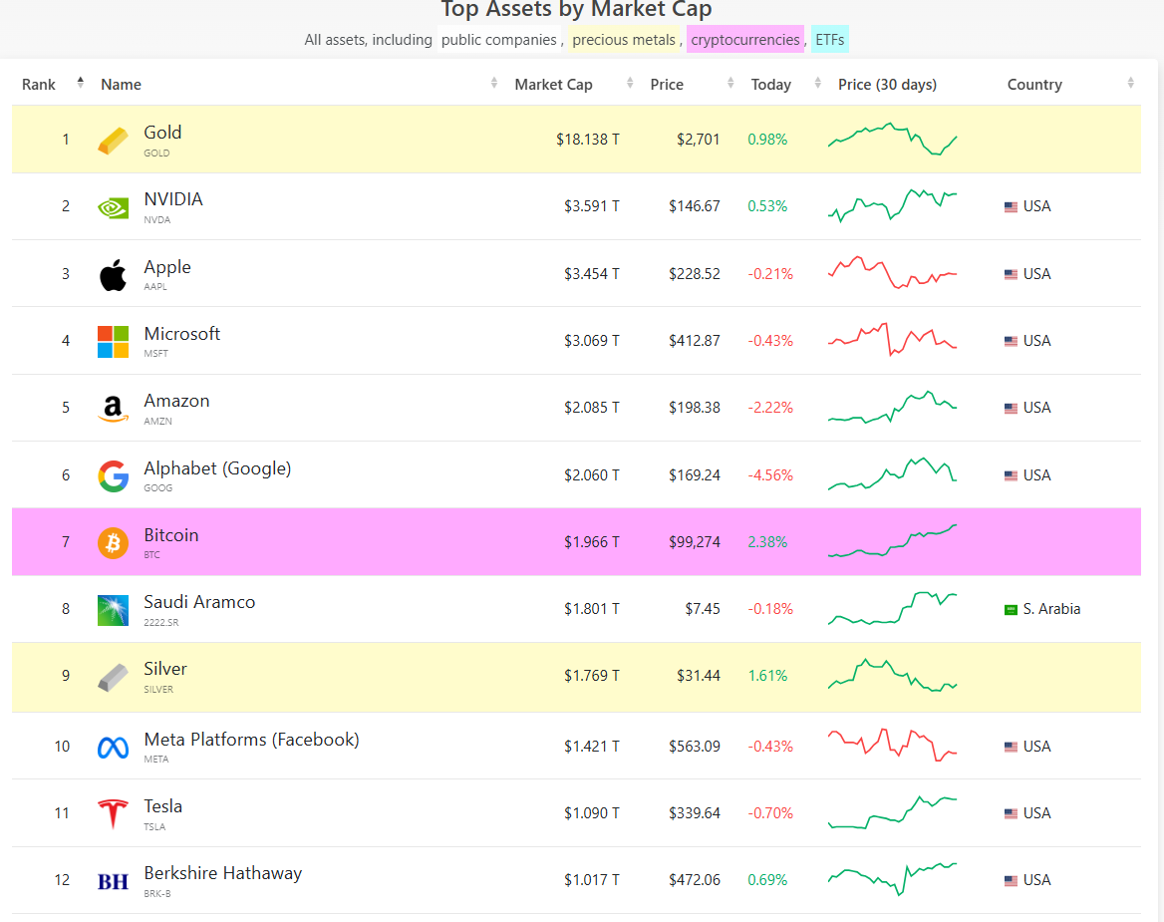This screenshot has width=1164, height=922.
Task: Click the NVIDIA logo icon
Action: [113, 208]
